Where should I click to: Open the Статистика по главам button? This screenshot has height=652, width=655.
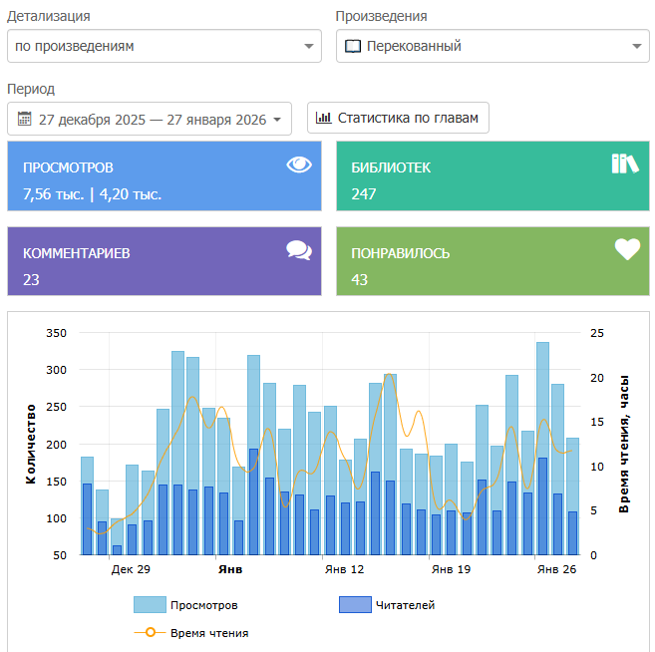click(x=398, y=118)
